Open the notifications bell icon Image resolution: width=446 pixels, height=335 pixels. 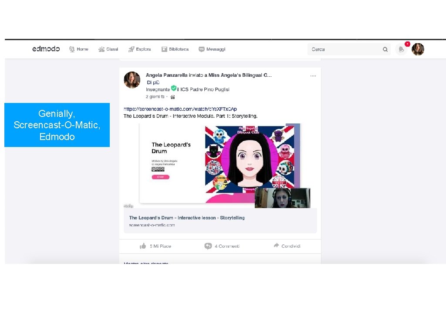pyautogui.click(x=401, y=50)
